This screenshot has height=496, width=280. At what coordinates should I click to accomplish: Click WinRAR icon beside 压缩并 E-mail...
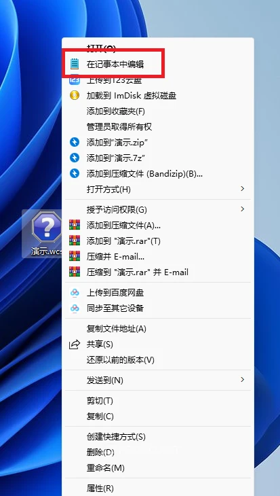point(75,256)
